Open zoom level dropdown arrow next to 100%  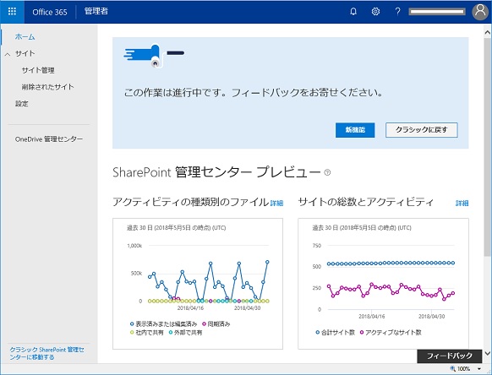(x=479, y=369)
